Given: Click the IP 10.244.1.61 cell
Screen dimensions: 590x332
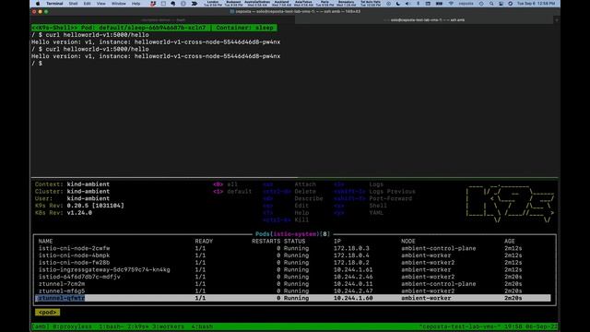Looking at the screenshot, I should [353, 270].
